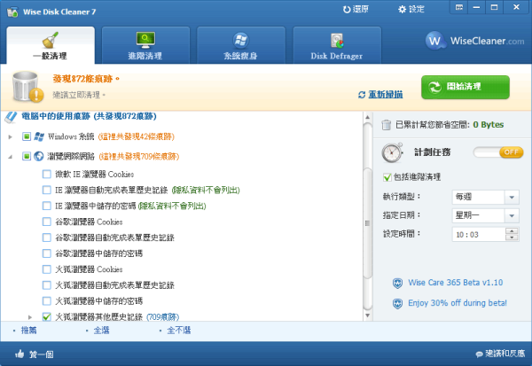Click the clock icon beside 計劃任務
Screen dimensions: 532x366
point(392,152)
